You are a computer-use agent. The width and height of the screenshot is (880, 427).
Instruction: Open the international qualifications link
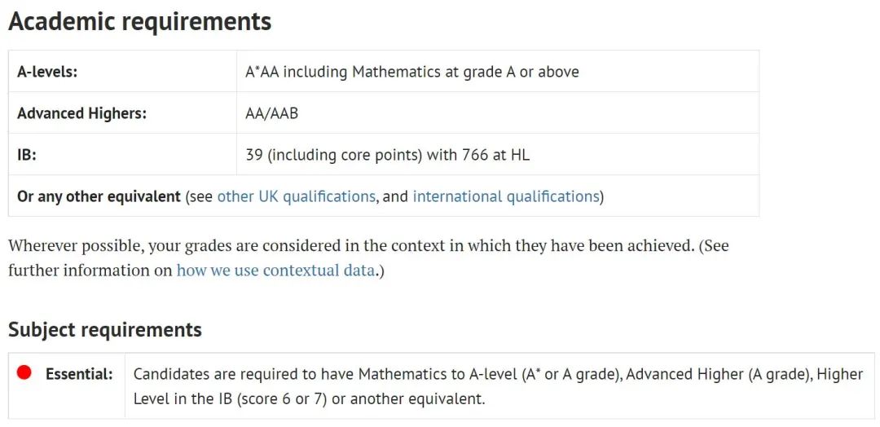coord(506,196)
